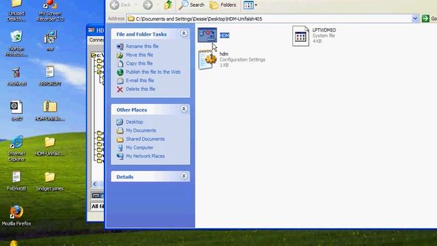Click the address bar path field

click(x=269, y=18)
